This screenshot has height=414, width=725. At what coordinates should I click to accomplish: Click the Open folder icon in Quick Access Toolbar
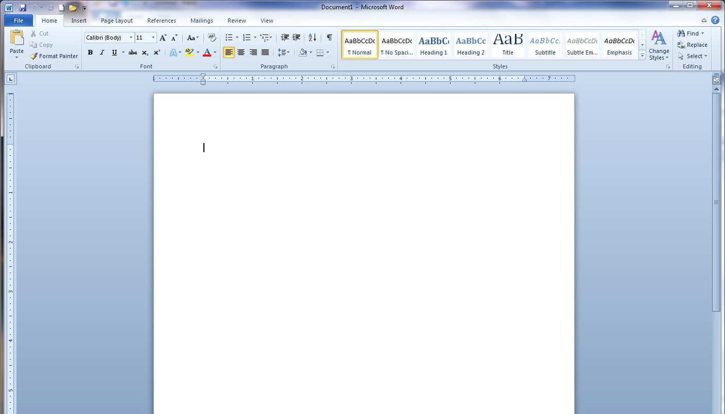click(73, 8)
